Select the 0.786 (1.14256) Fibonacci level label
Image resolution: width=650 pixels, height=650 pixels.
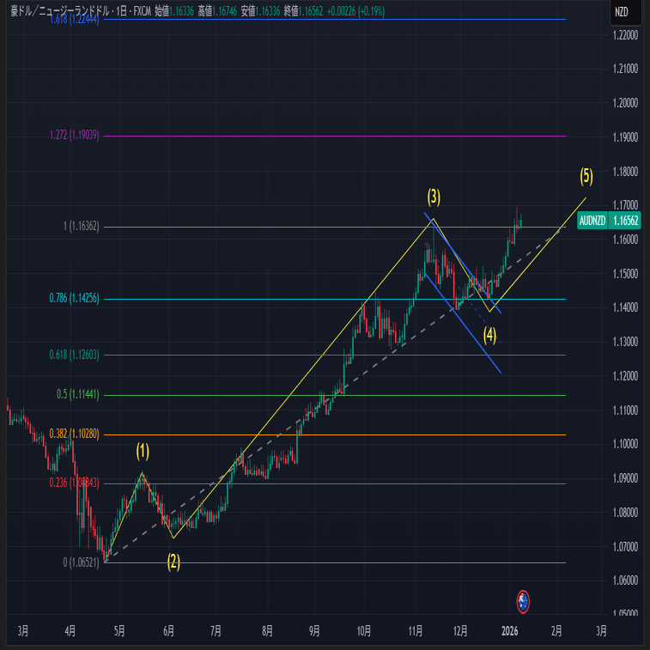(74, 298)
